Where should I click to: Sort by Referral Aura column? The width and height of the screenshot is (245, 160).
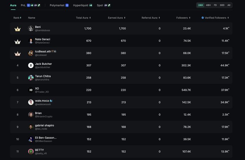pyautogui.click(x=151, y=18)
